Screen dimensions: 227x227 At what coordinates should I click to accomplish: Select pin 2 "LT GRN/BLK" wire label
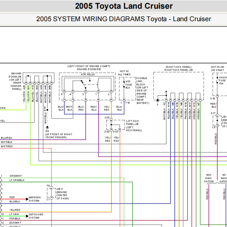(17, 180)
